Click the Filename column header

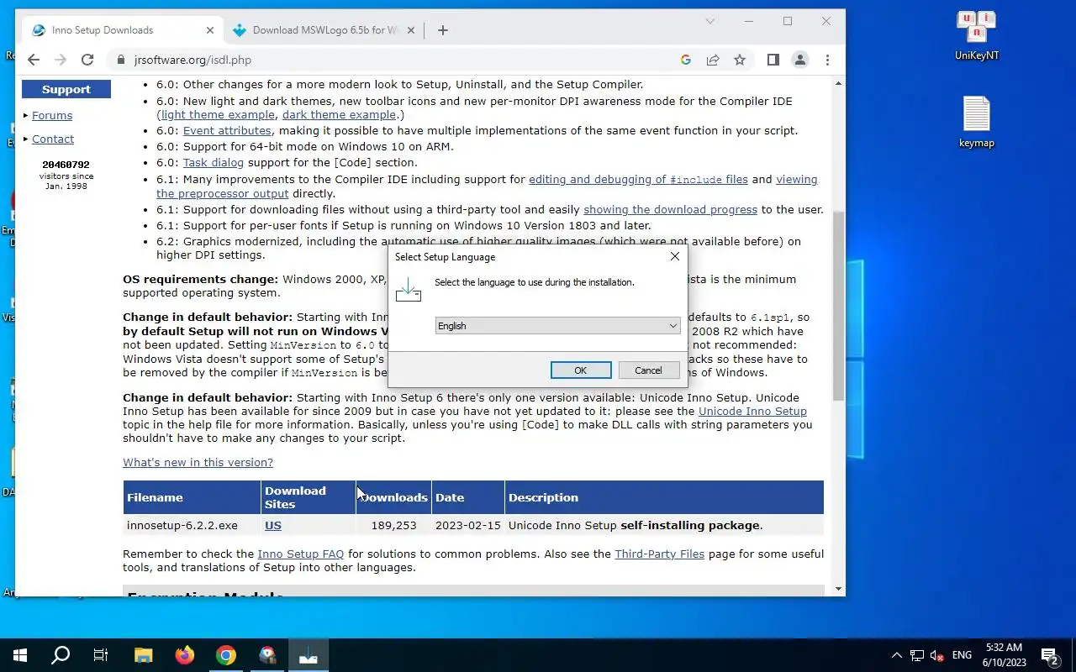point(192,497)
